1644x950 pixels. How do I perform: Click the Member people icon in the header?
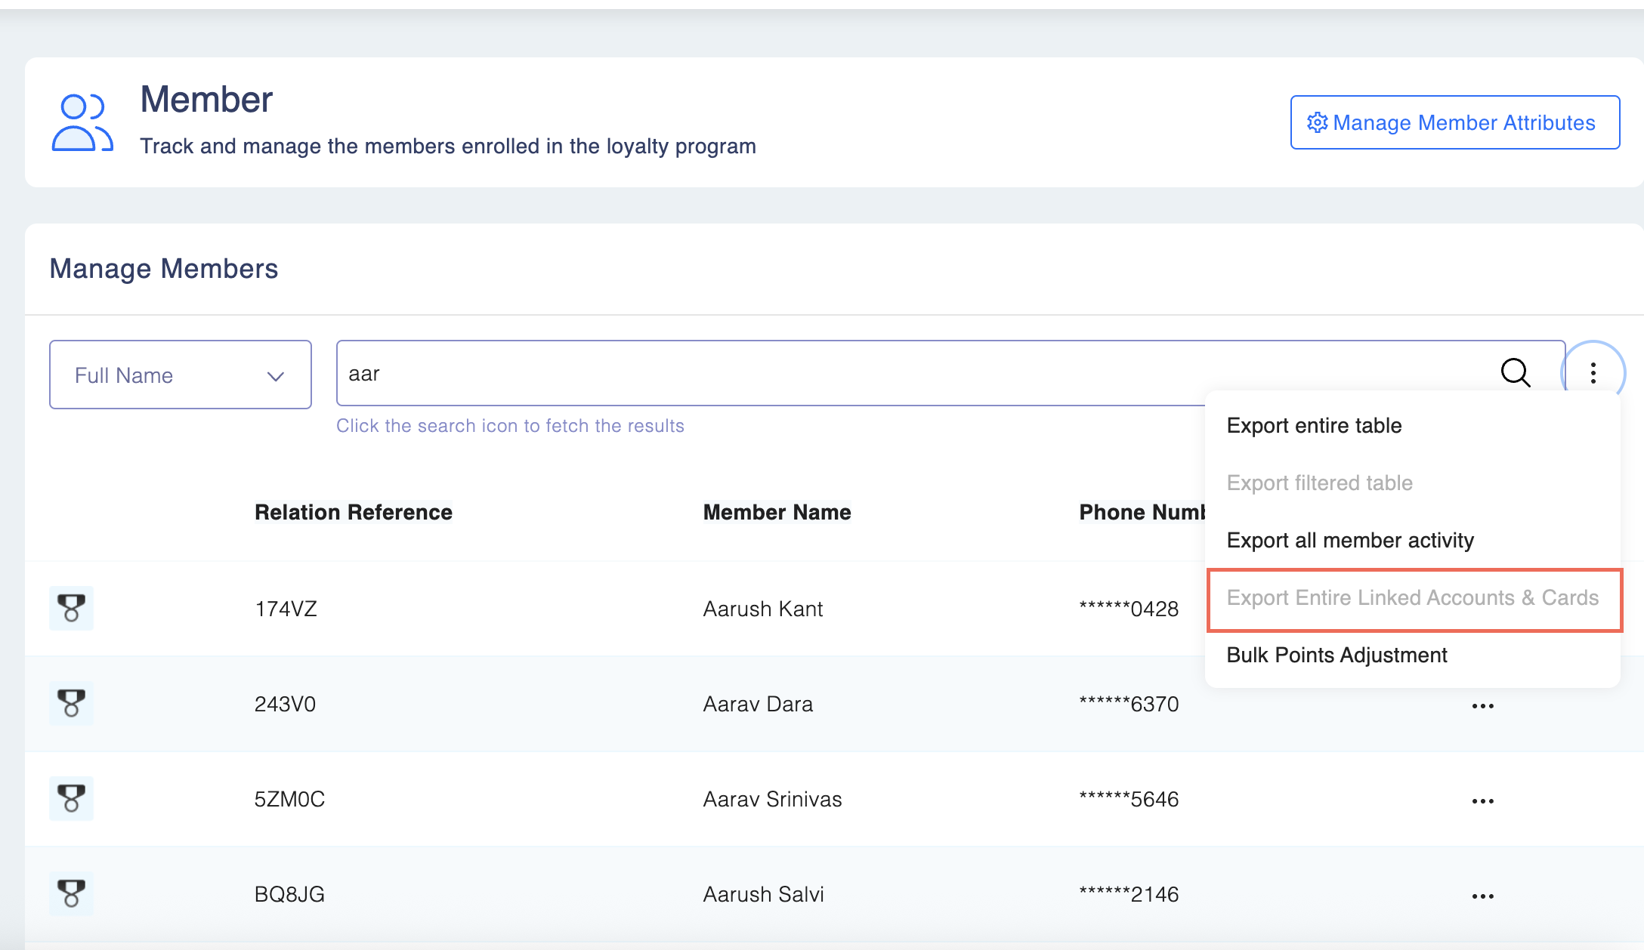click(x=82, y=122)
